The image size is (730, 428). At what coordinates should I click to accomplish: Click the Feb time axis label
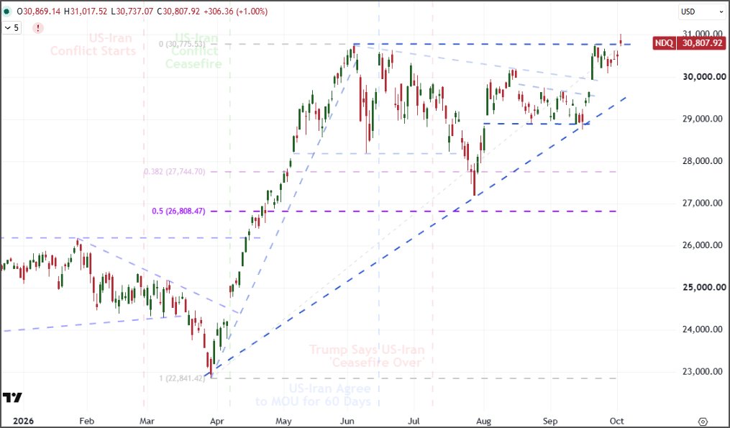coord(86,421)
